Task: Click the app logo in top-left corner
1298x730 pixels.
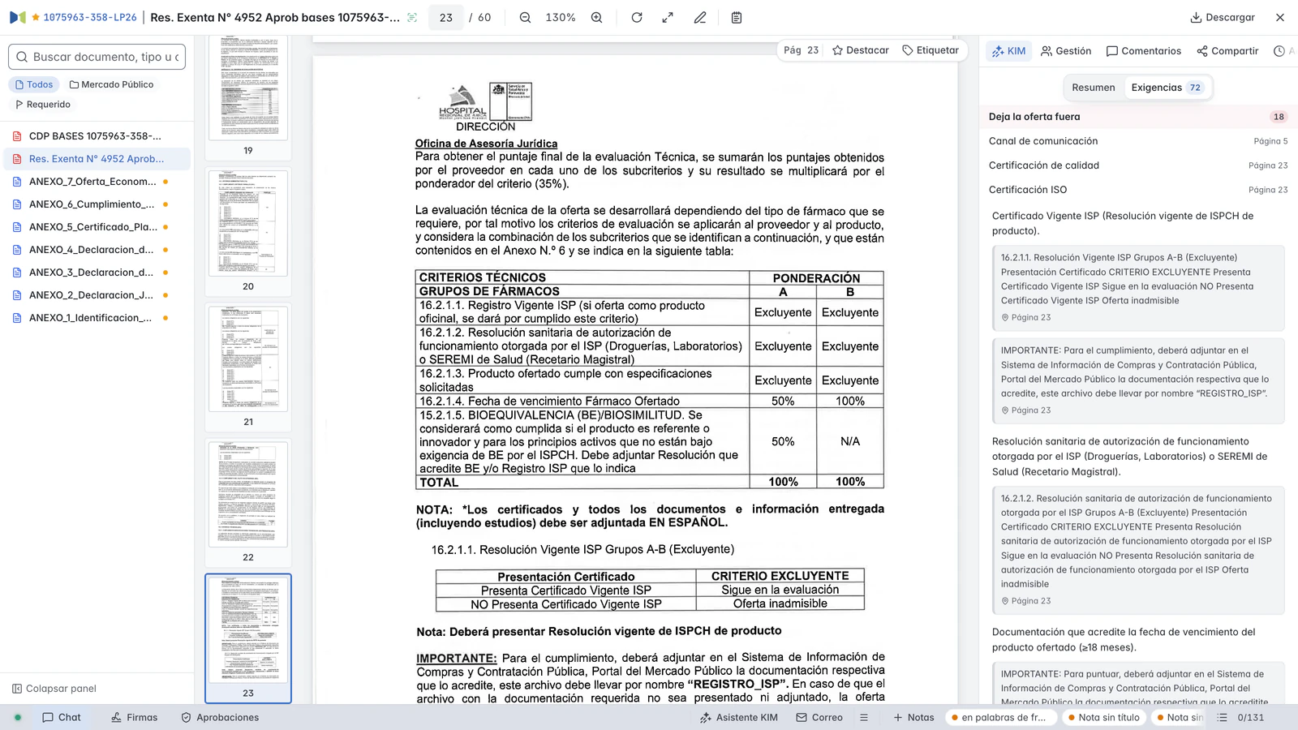Action: (18, 17)
